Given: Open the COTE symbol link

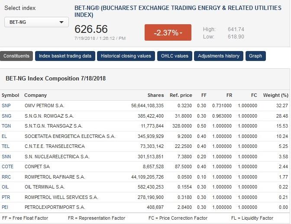Looking at the screenshot, I should (x=8, y=166).
